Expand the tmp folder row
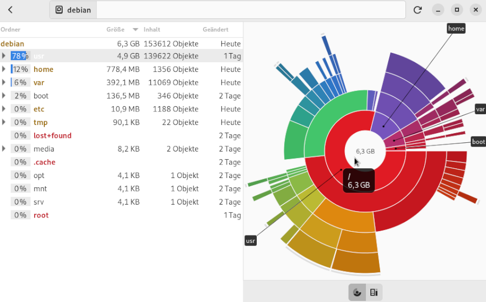The height and width of the screenshot is (302, 486). pos(4,122)
